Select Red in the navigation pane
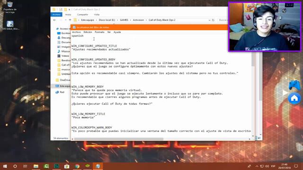This screenshot has height=170, width=303. pyautogui.click(x=60, y=92)
